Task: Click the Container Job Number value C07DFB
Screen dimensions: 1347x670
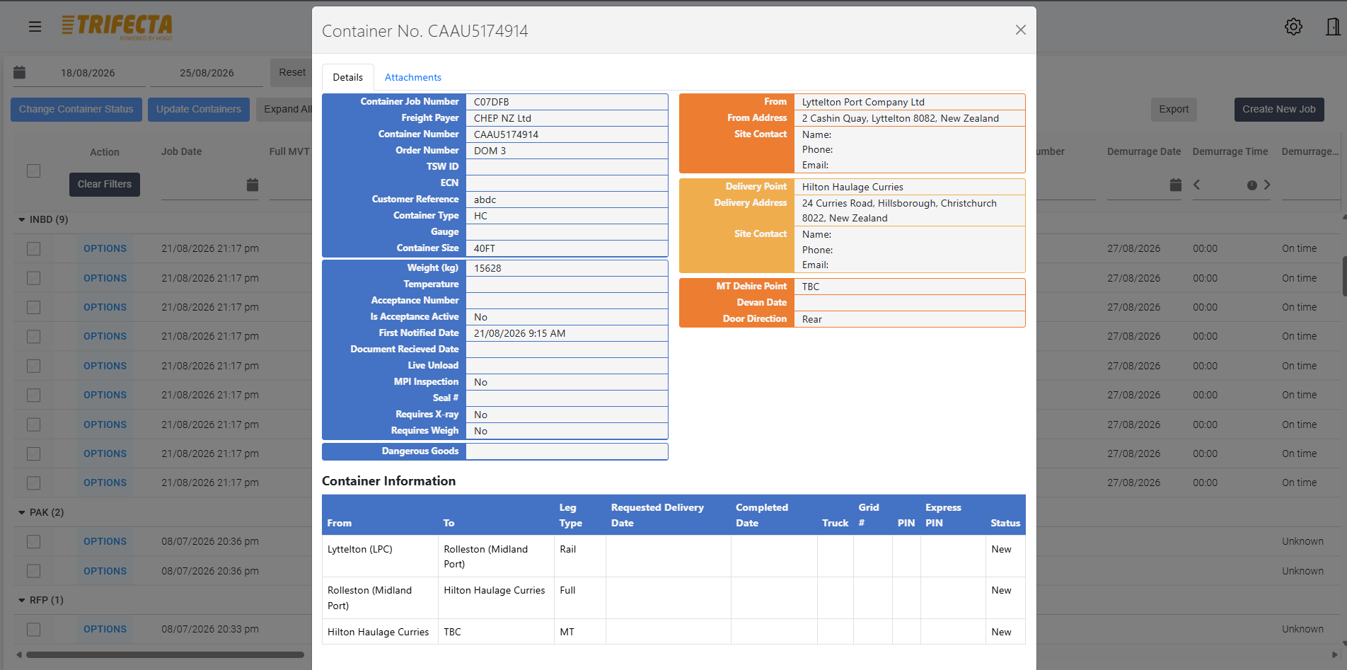Action: pos(491,102)
